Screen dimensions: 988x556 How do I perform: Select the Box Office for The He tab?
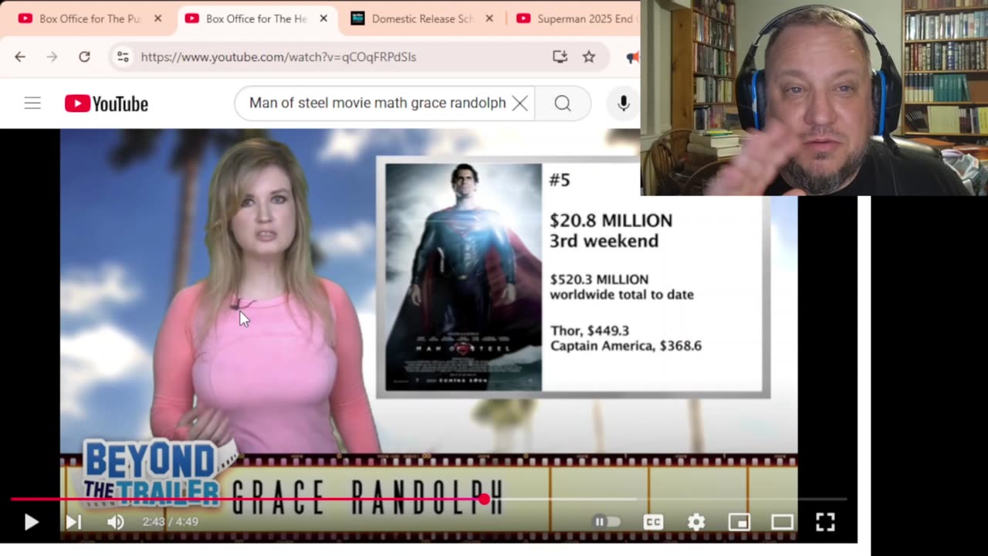(256, 19)
